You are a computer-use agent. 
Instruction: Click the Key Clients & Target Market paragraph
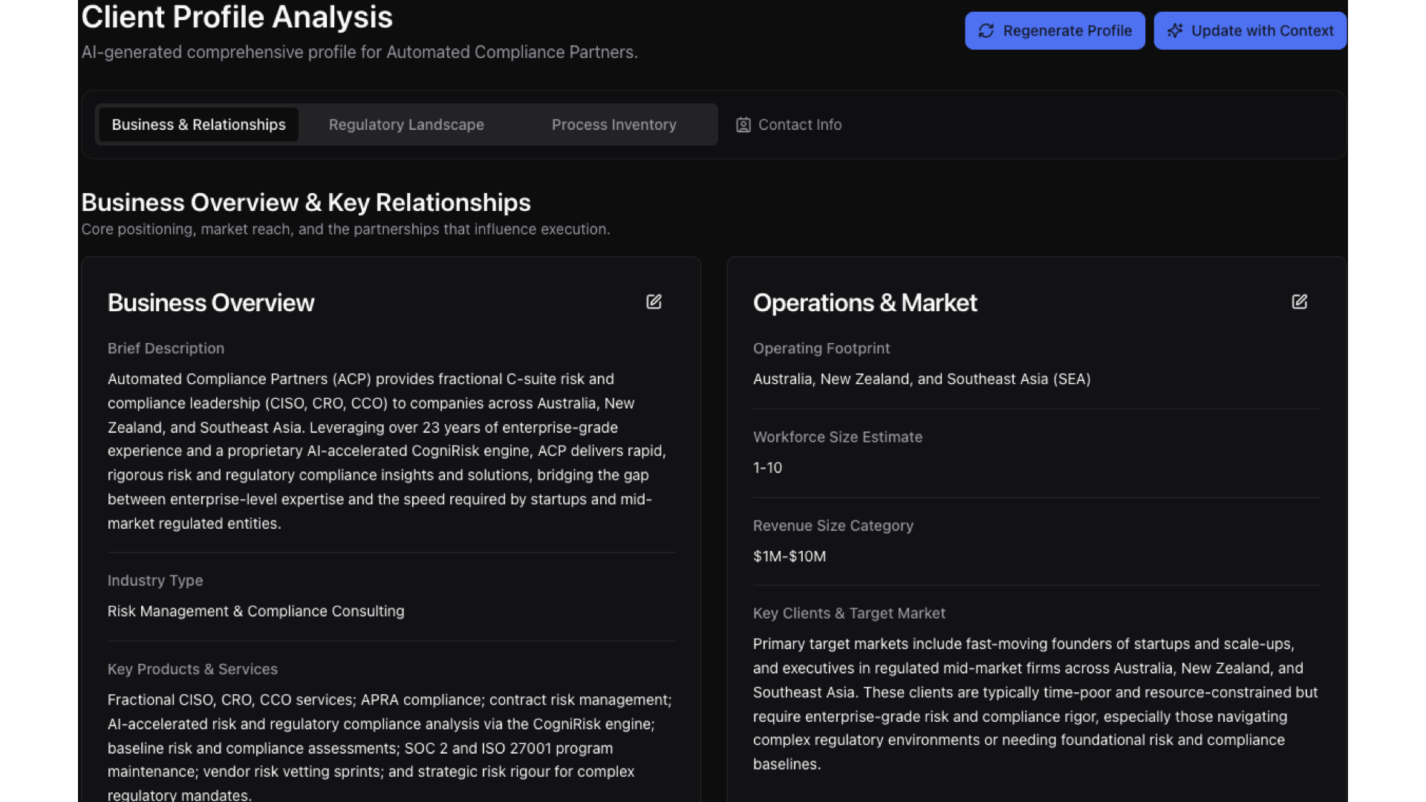click(1035, 704)
